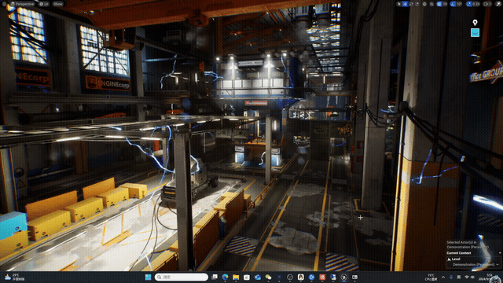Toggle the world/local coordinate system icon
The image size is (503, 283).
pyautogui.click(x=424, y=4)
